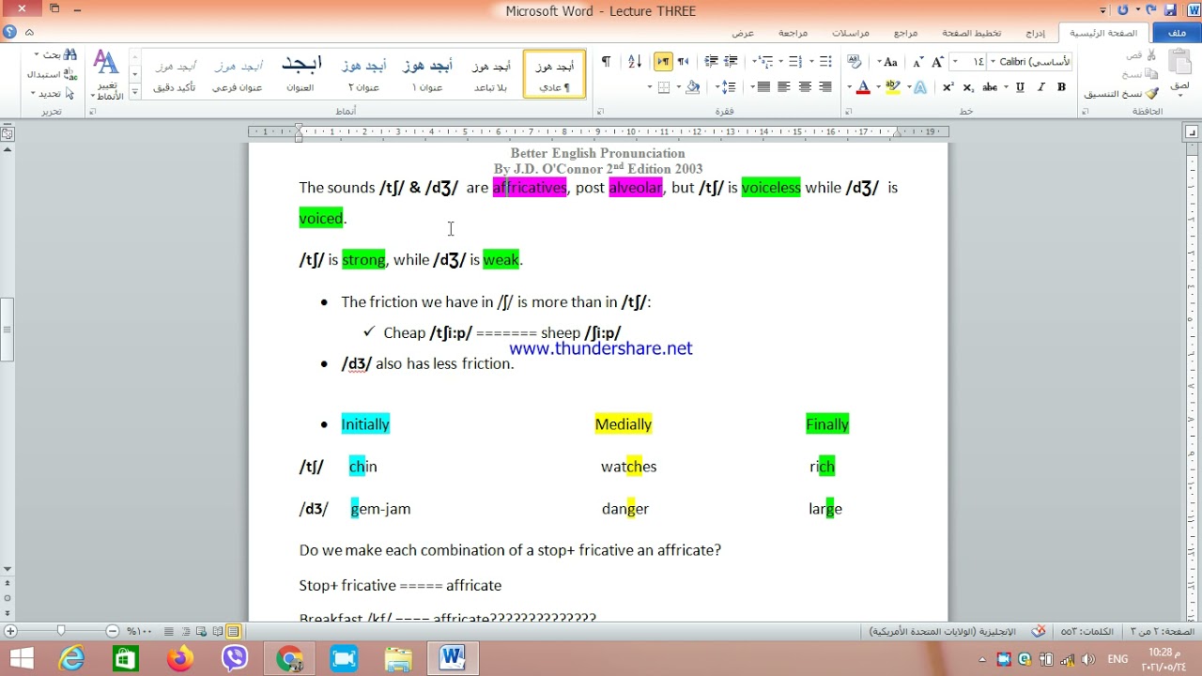Open Borders dropdown
This screenshot has width=1202, height=676.
click(x=650, y=87)
